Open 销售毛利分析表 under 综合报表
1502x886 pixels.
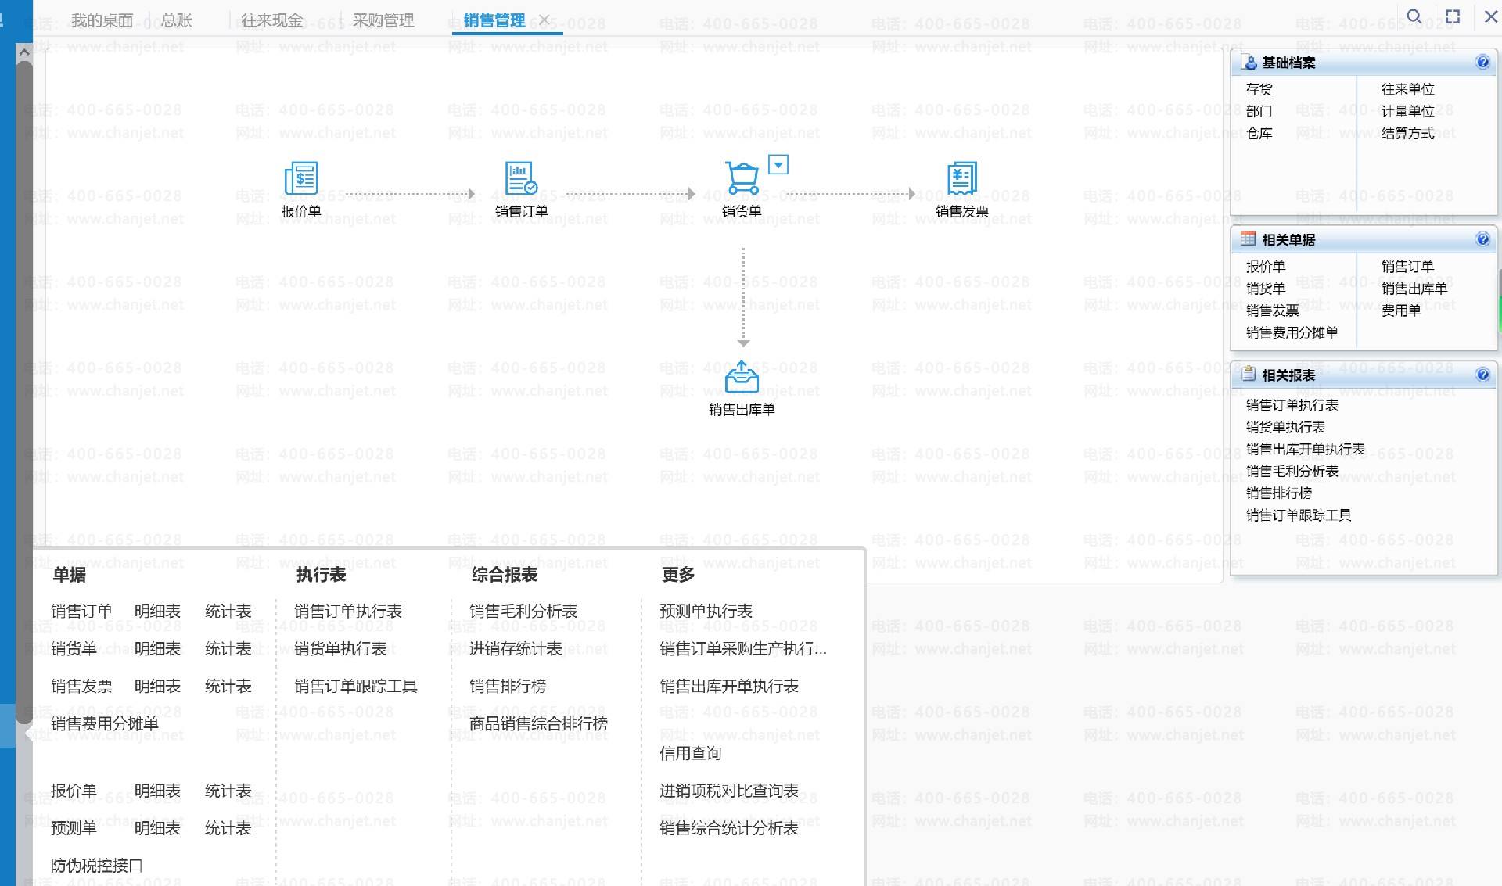click(523, 612)
